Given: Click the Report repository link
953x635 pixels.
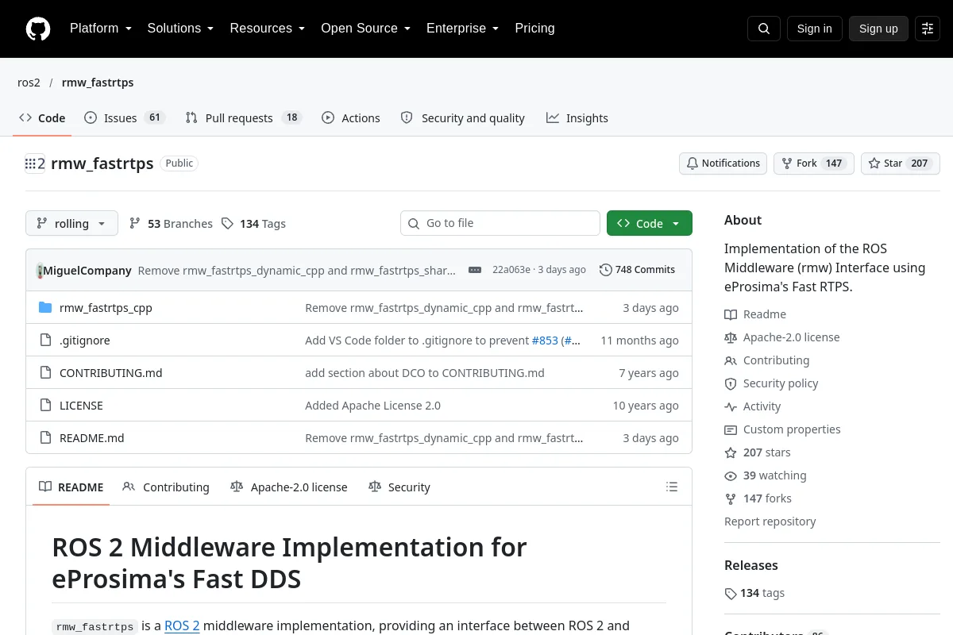Looking at the screenshot, I should coord(770,522).
